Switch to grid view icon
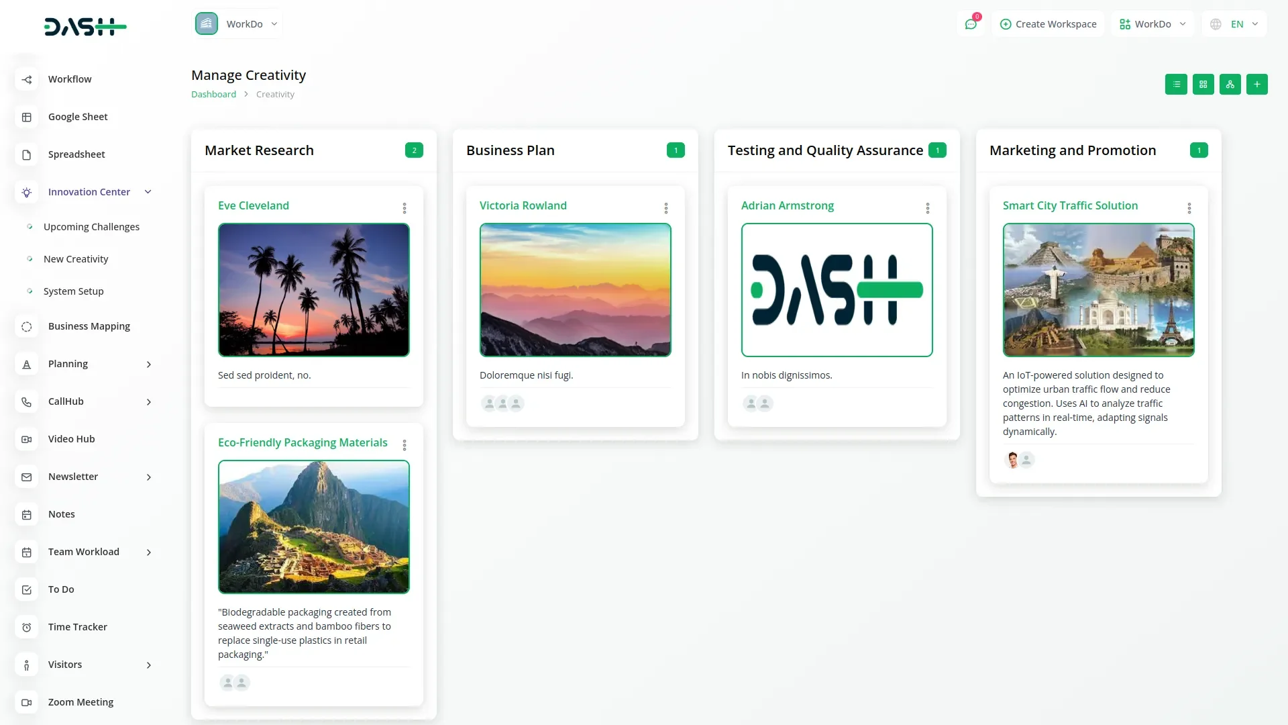Image resolution: width=1288 pixels, height=725 pixels. coord(1203,85)
